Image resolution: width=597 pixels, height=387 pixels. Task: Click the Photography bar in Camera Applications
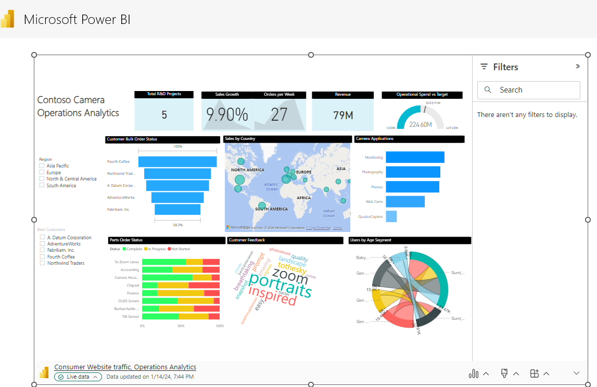click(x=413, y=172)
